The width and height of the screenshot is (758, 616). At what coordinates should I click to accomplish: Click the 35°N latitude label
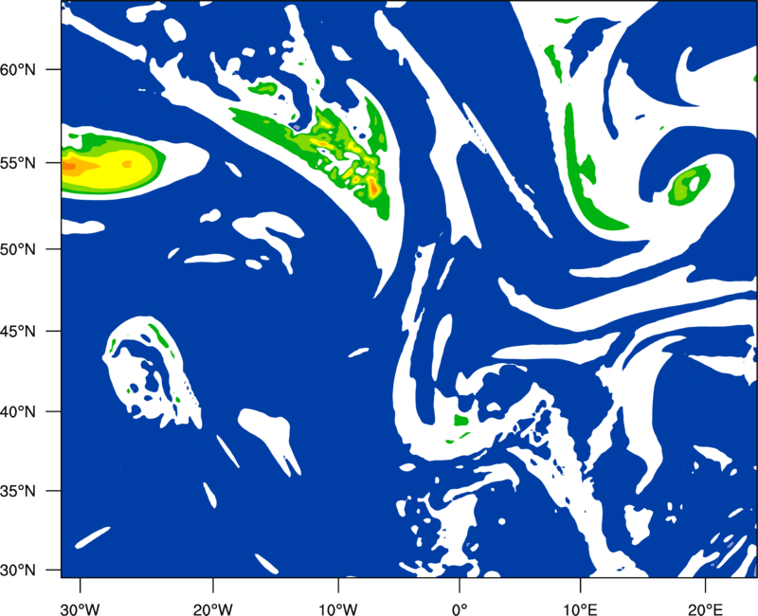[18, 491]
